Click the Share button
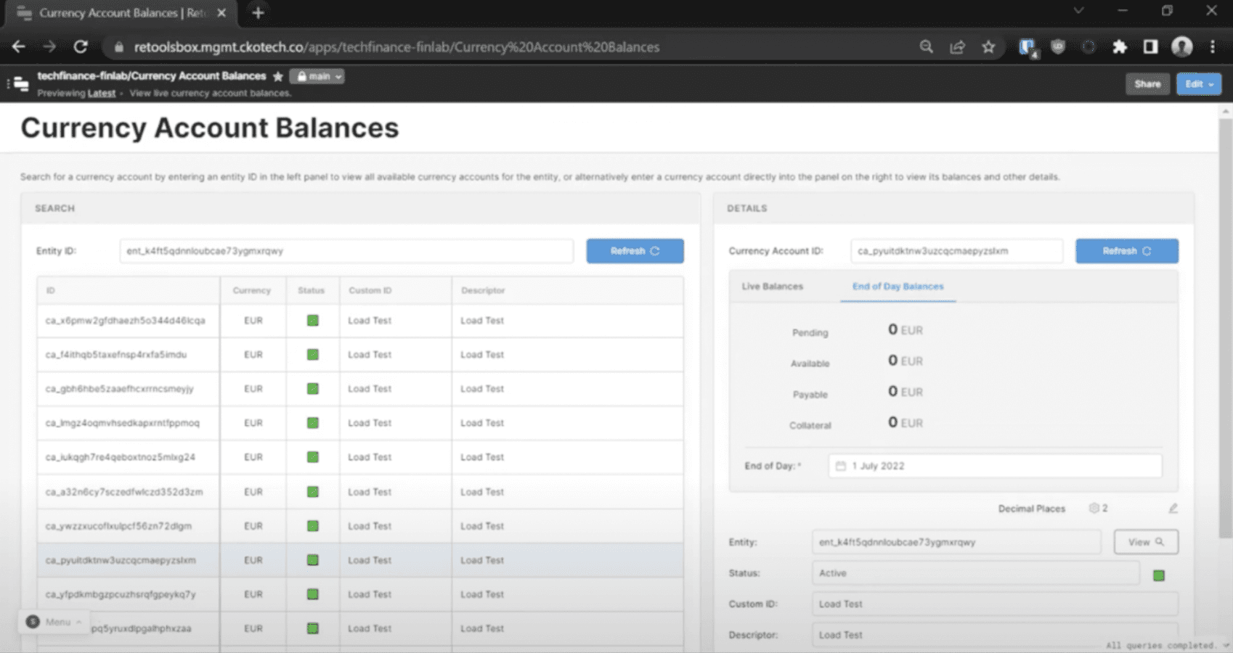The width and height of the screenshot is (1233, 653). 1147,83
